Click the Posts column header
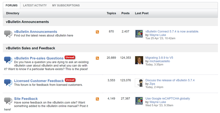 click(x=125, y=13)
